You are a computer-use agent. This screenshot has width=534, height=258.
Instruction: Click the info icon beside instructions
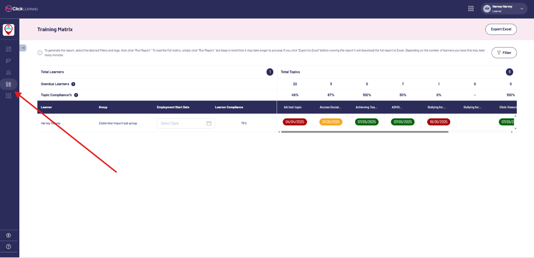tap(40, 53)
